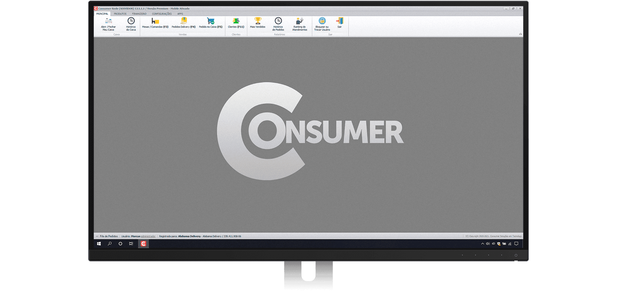Click the Sair exit icon
Image resolution: width=617 pixels, height=293 pixels.
340,23
